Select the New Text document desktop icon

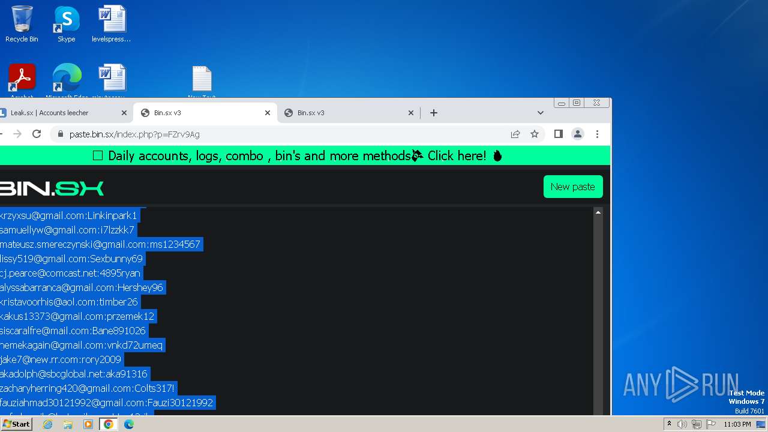pyautogui.click(x=202, y=82)
